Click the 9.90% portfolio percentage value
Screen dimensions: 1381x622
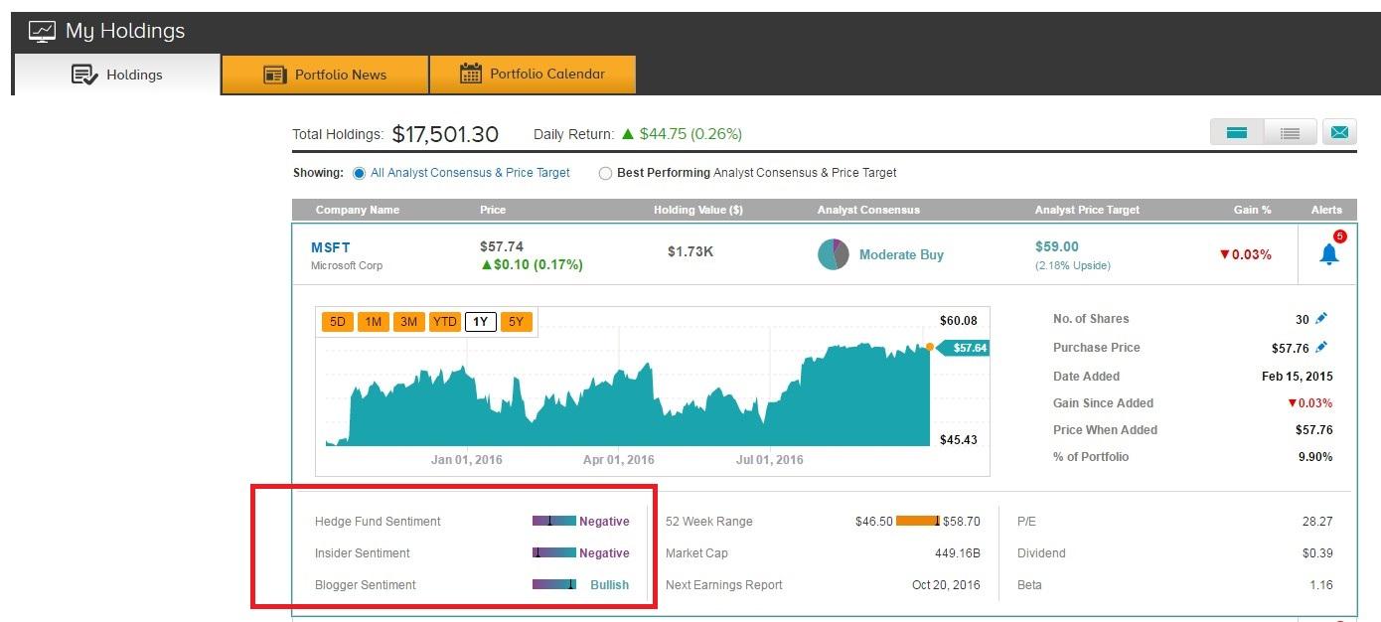1314,457
